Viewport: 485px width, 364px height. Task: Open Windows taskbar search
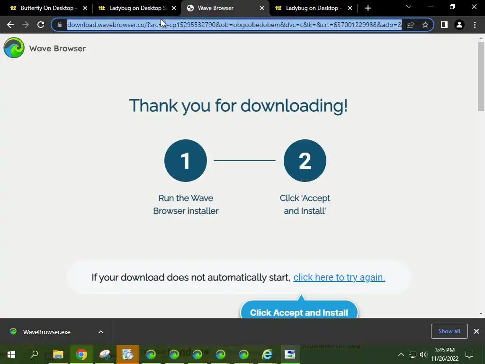point(34,355)
